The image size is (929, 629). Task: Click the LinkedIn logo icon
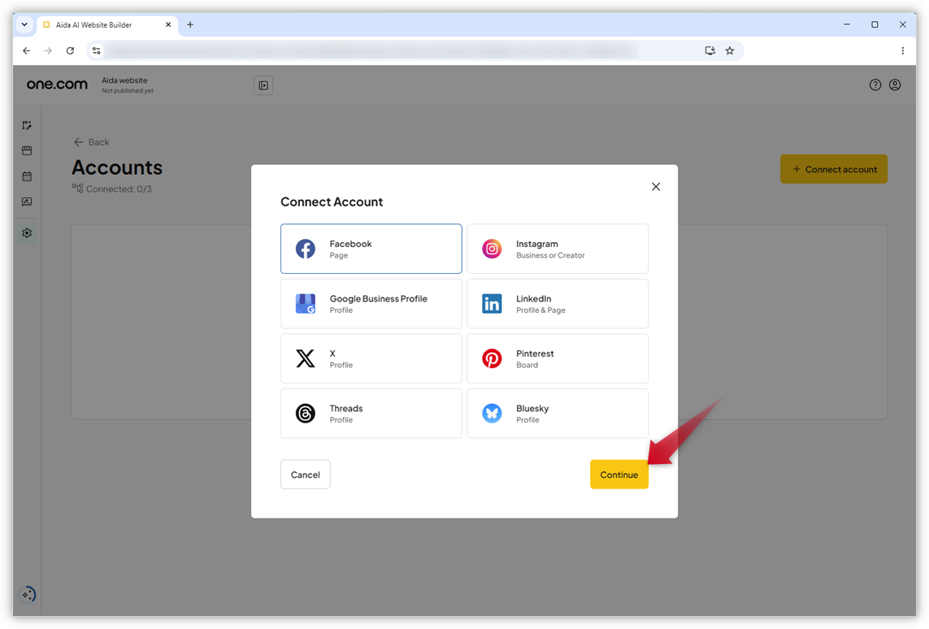tap(492, 304)
